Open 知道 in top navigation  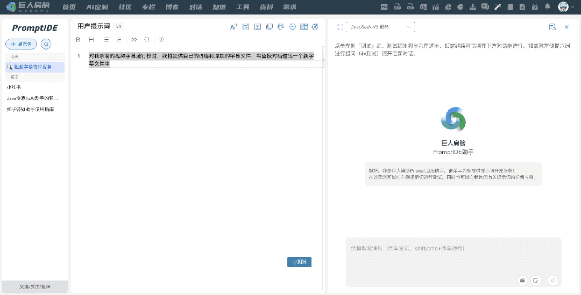(219, 7)
